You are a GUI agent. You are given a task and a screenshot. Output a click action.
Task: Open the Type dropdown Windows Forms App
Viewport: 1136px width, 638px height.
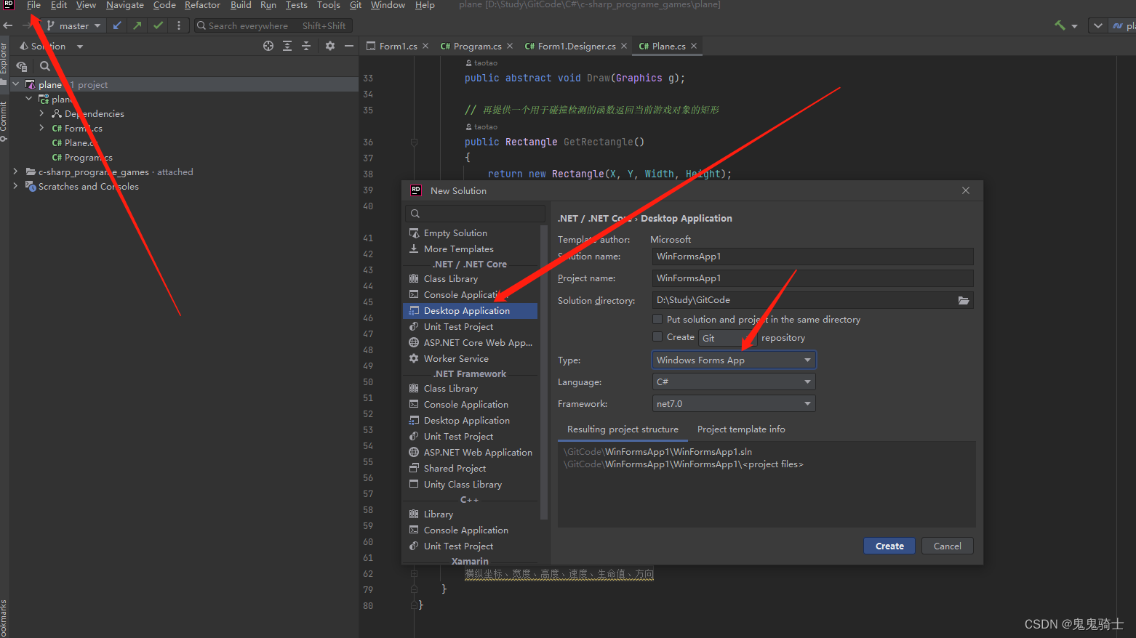734,360
